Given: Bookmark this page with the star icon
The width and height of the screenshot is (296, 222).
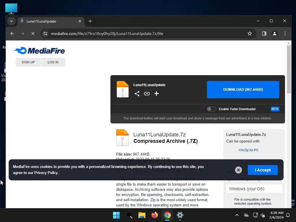Looking at the screenshot, I should click(x=250, y=34).
